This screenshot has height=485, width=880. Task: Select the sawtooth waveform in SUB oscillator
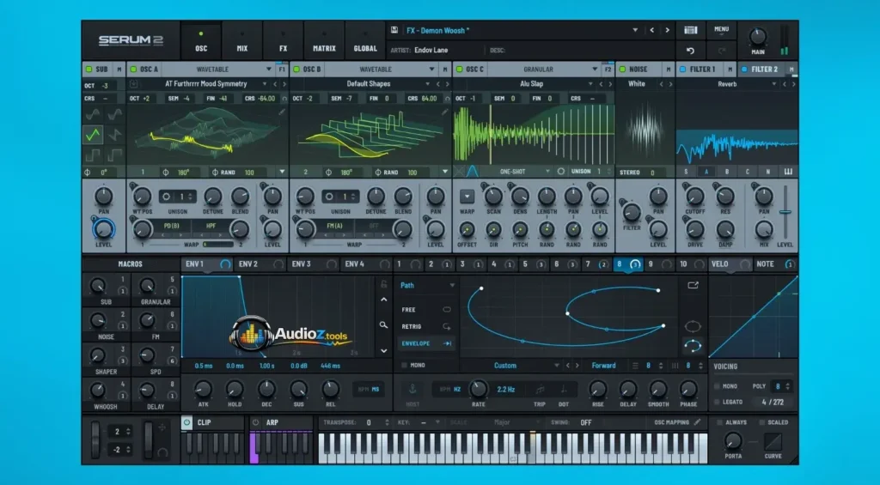[x=114, y=135]
